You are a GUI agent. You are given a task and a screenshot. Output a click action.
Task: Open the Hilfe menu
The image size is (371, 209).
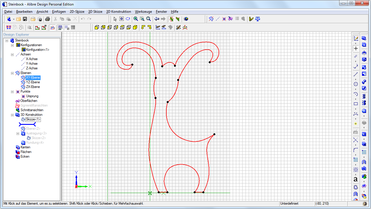[x=174, y=12]
